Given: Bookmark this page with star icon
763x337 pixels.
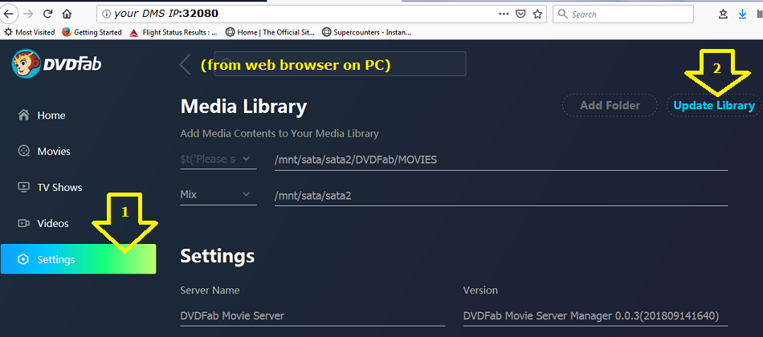Looking at the screenshot, I should [x=537, y=14].
